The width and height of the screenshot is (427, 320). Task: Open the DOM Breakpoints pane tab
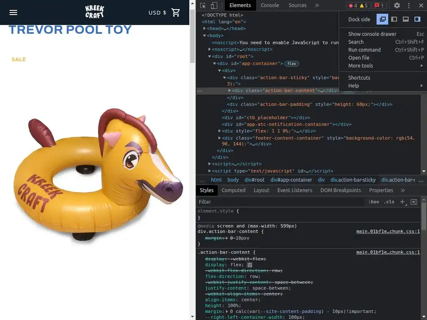click(x=340, y=190)
